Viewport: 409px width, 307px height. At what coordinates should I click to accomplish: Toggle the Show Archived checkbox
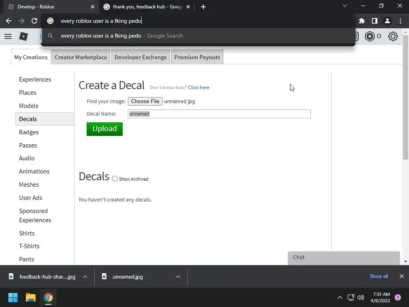click(115, 179)
